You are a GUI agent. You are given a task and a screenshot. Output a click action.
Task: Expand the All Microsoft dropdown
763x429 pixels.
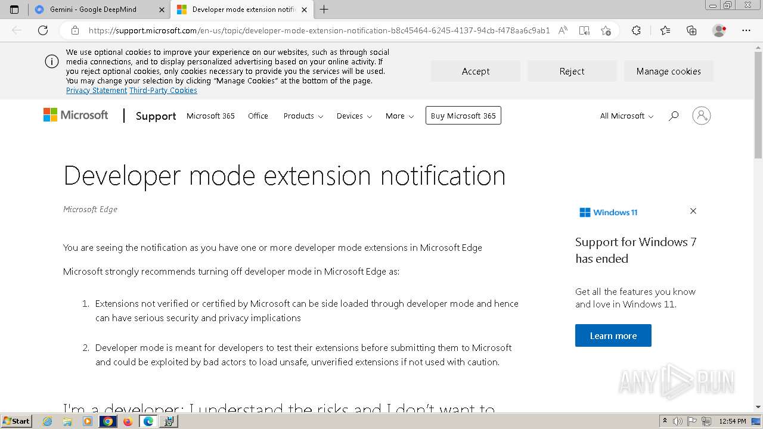pyautogui.click(x=626, y=116)
